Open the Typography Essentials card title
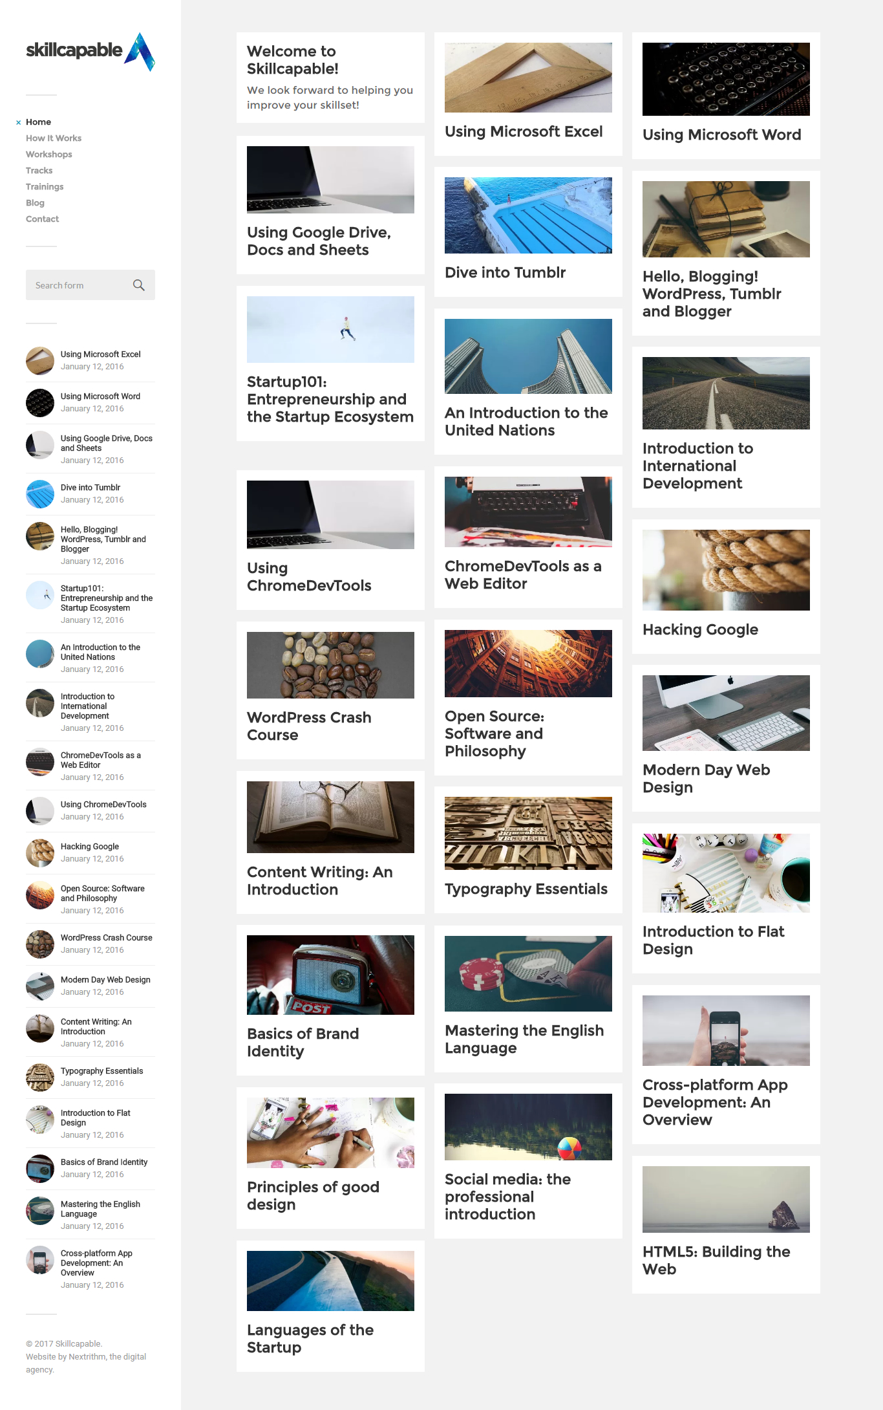This screenshot has height=1410, width=883. tap(526, 889)
